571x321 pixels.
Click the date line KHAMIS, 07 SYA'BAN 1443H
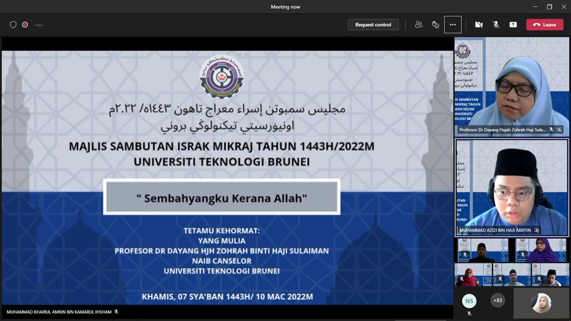pyautogui.click(x=228, y=296)
